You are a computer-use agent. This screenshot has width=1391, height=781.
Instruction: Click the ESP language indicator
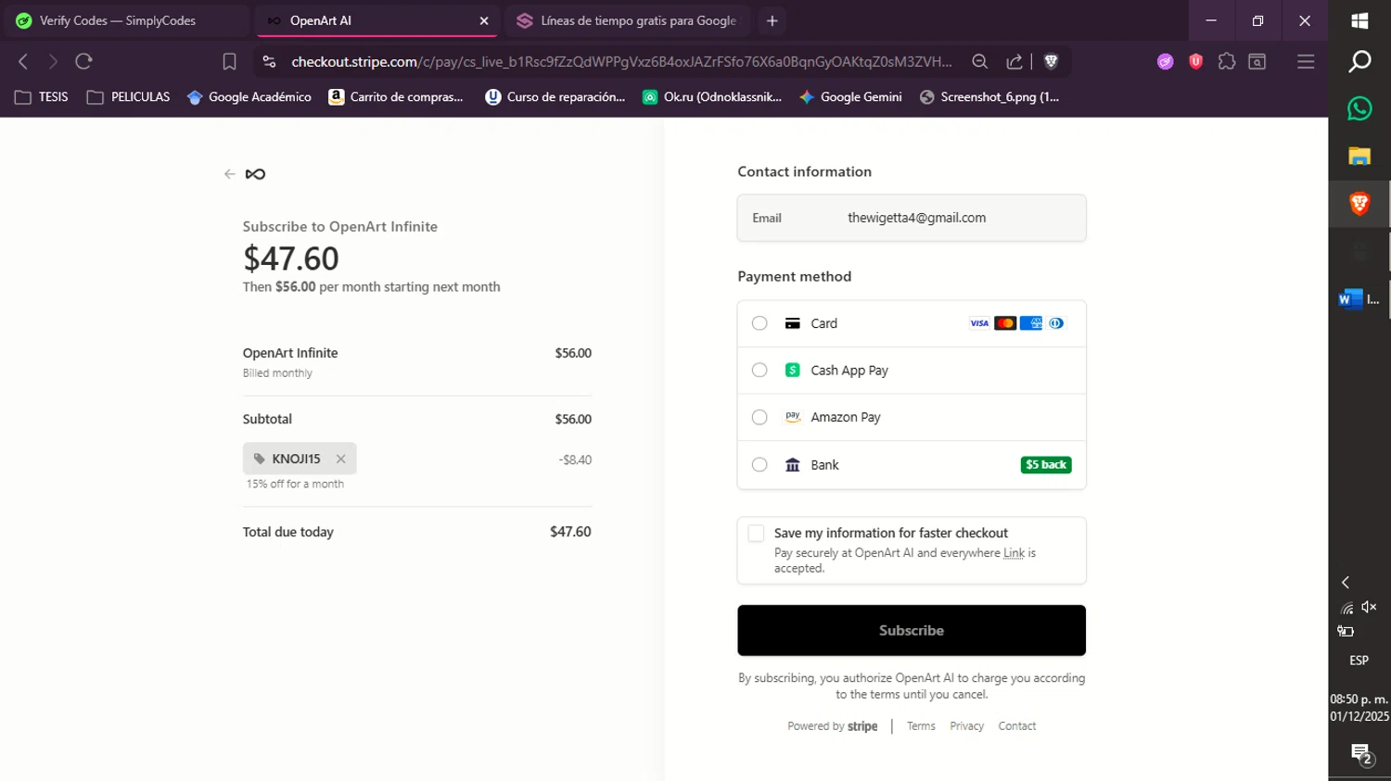pos(1359,661)
